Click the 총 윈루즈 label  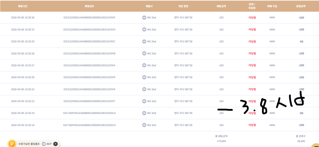pos(301,136)
